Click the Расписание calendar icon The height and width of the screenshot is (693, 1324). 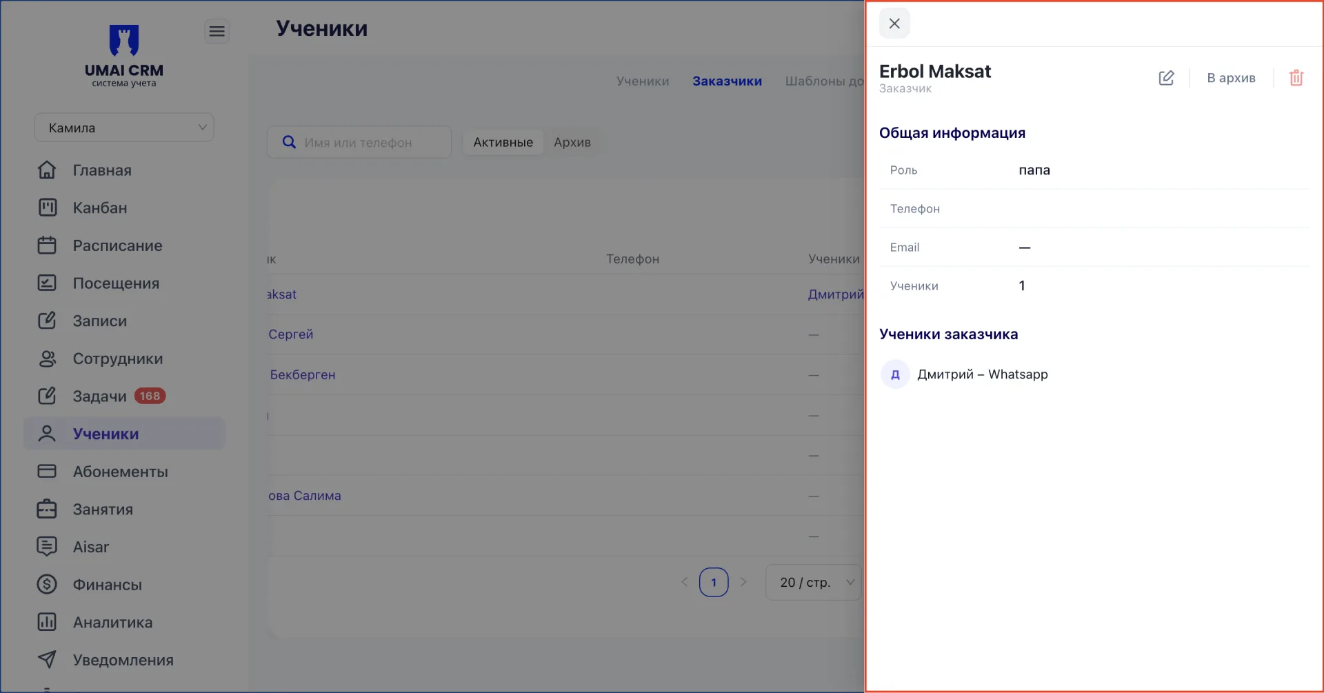[47, 245]
